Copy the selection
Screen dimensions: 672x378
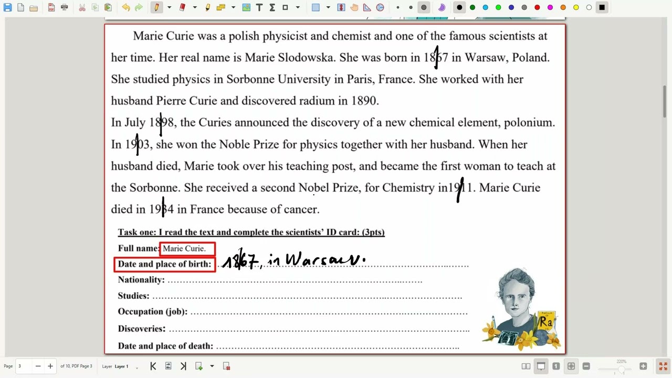click(x=95, y=7)
